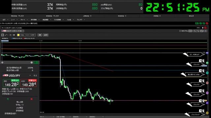Click the red 即買注文 label
211x118 pixels.
click(32, 80)
